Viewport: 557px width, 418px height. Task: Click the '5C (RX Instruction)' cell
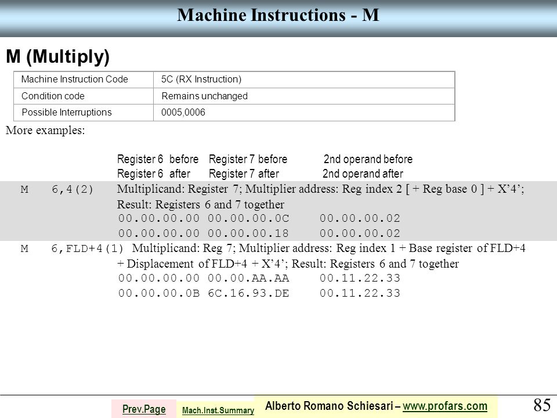click(304, 80)
